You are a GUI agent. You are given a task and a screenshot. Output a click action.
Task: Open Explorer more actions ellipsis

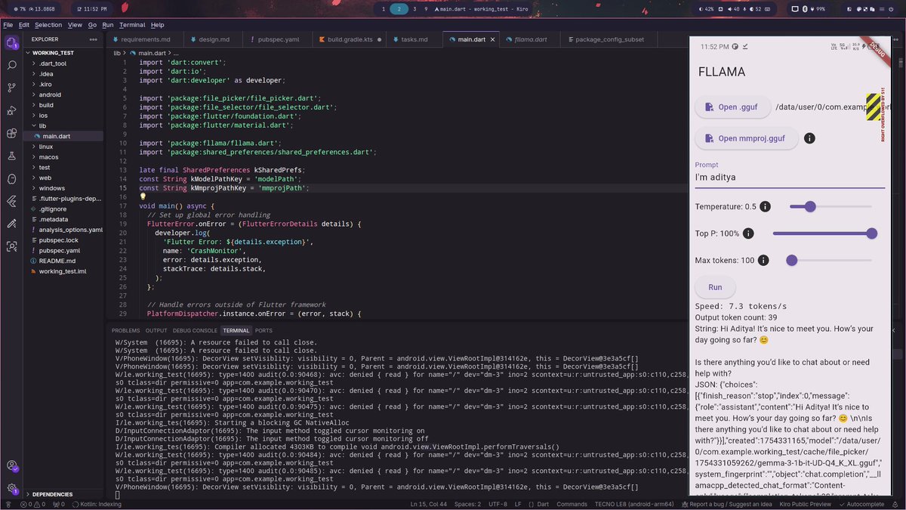point(94,39)
